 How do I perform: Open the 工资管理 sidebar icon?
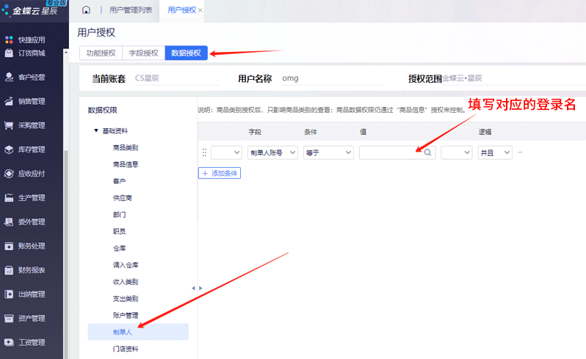click(9, 342)
